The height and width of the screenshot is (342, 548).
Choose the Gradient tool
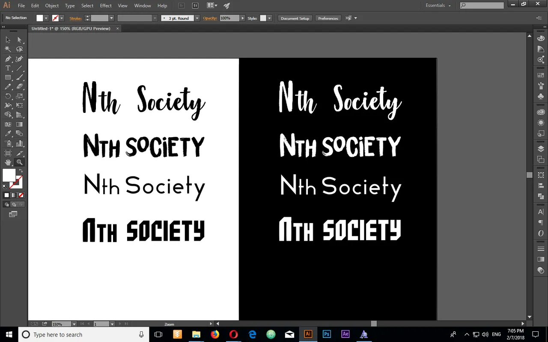click(x=19, y=124)
